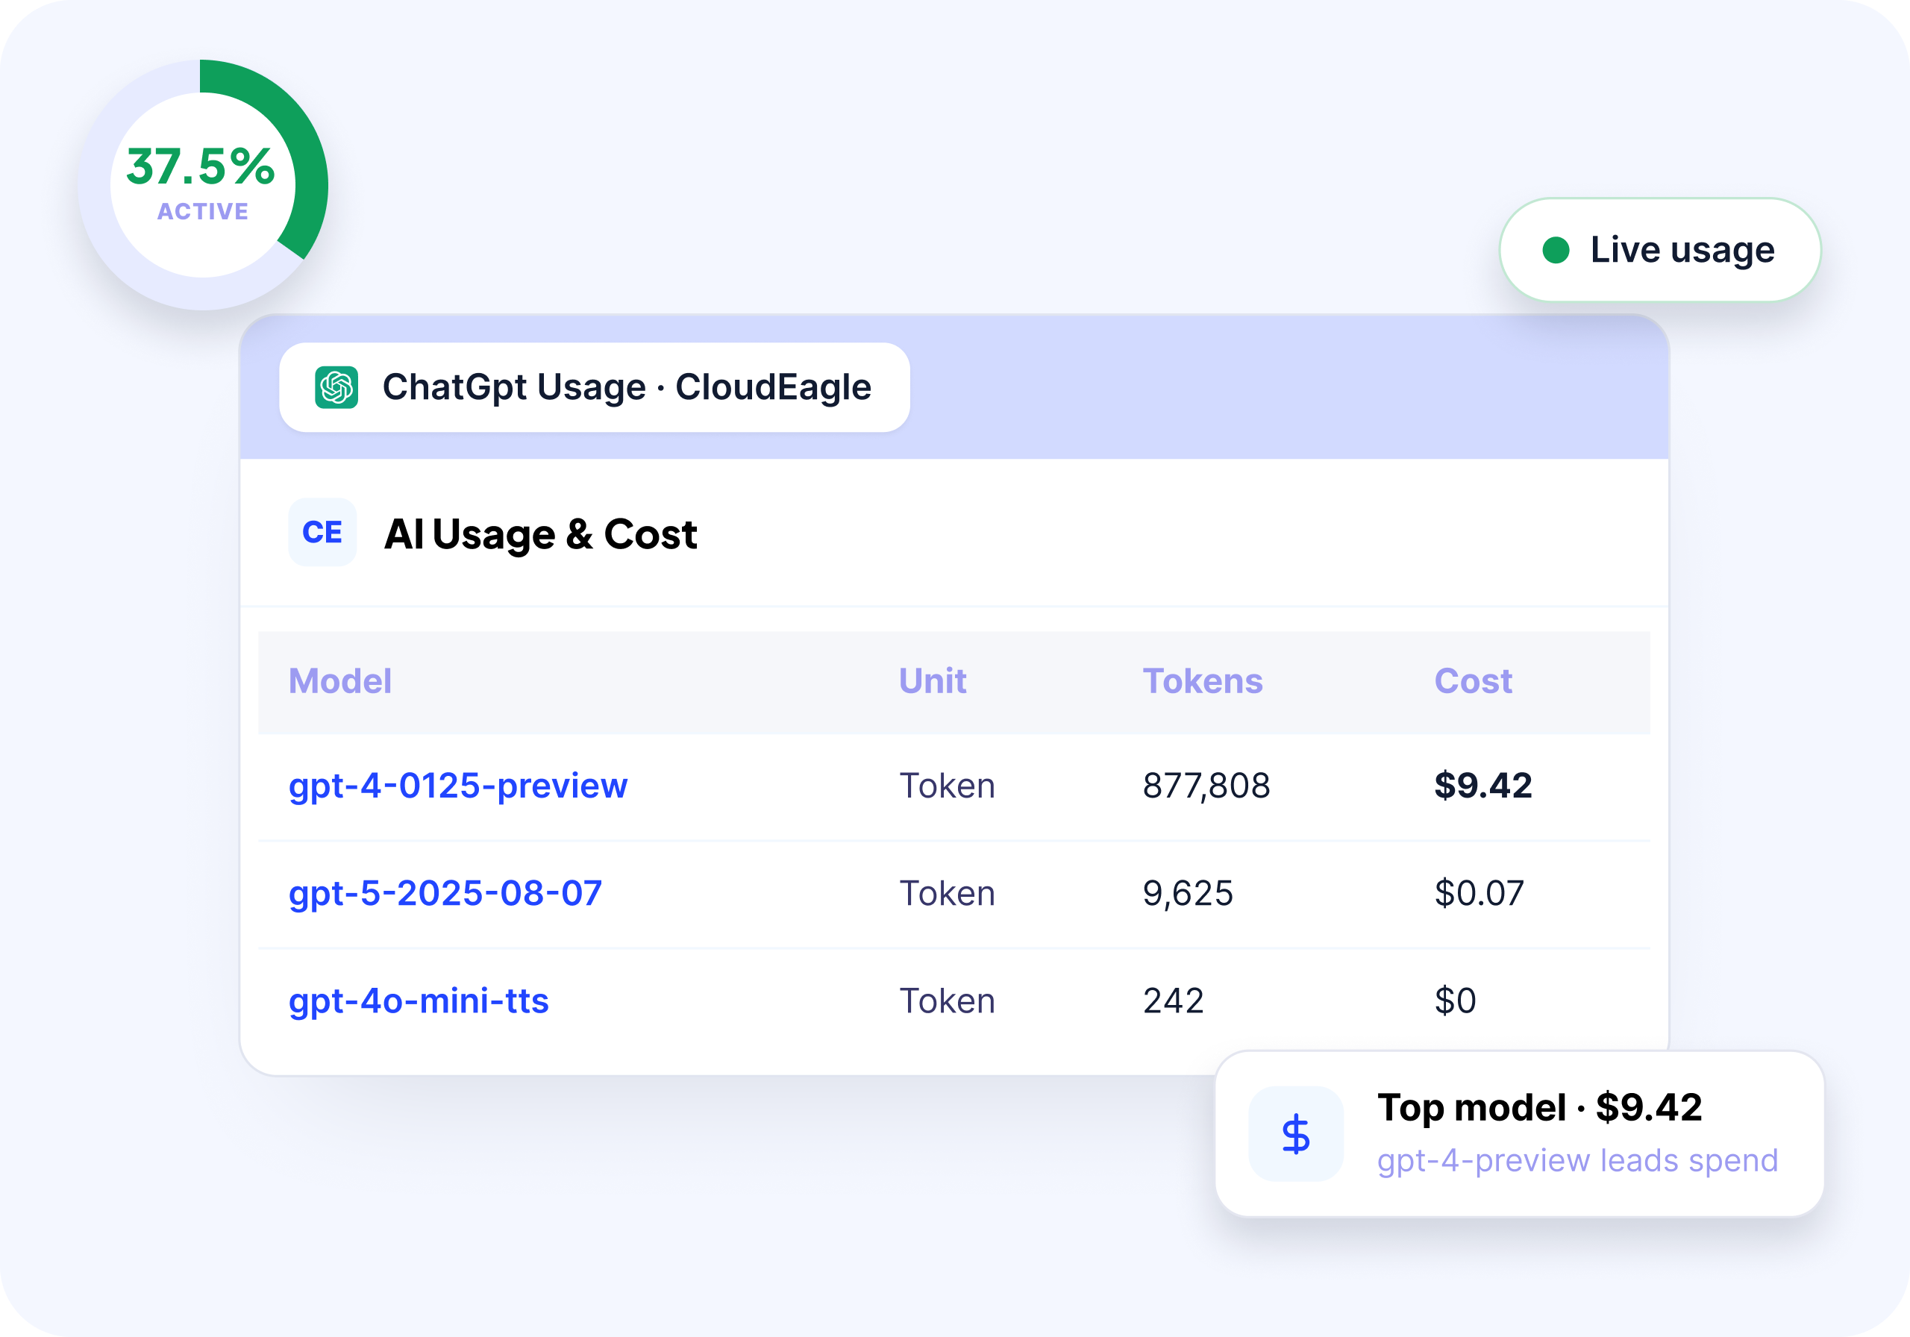
Task: Open the Live usage pill
Action: point(1659,250)
